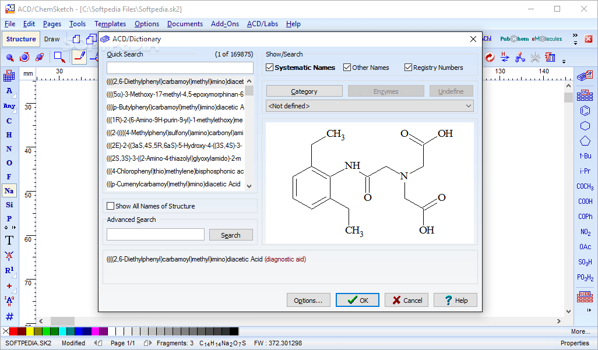Insert the COCH3 acetyl radical
Viewport: 598px width, 350px height.
pos(585,186)
